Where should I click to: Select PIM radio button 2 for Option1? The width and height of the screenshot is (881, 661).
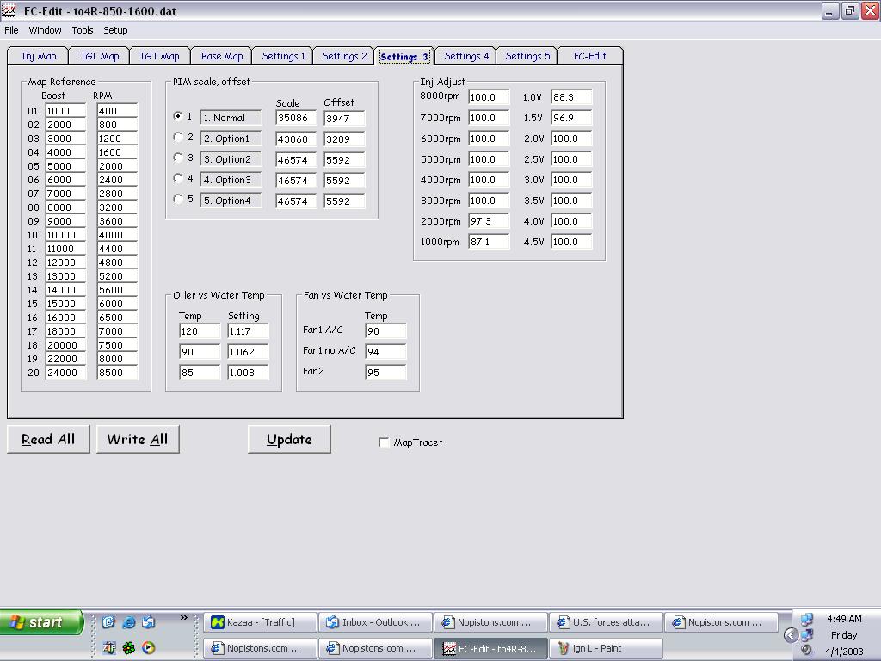178,138
